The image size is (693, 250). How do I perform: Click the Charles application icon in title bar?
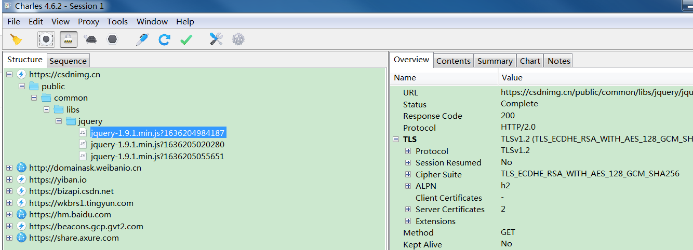[x=7, y=6]
